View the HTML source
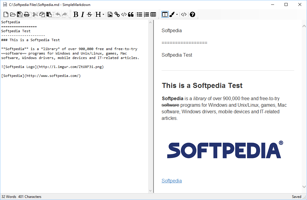The height and width of the screenshot is (200, 307). tap(184, 14)
